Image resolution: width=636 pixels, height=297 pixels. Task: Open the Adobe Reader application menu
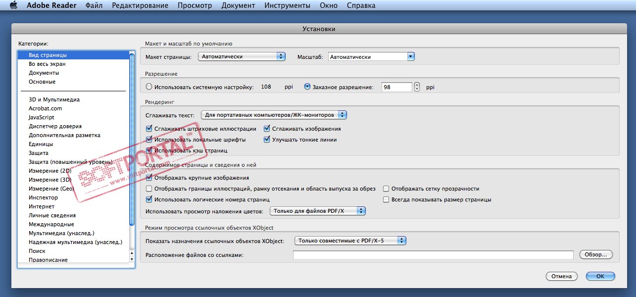point(51,5)
